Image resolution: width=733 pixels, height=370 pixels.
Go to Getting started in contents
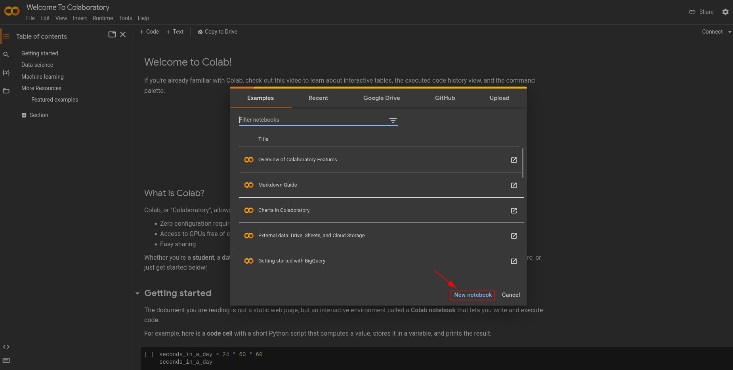(40, 53)
